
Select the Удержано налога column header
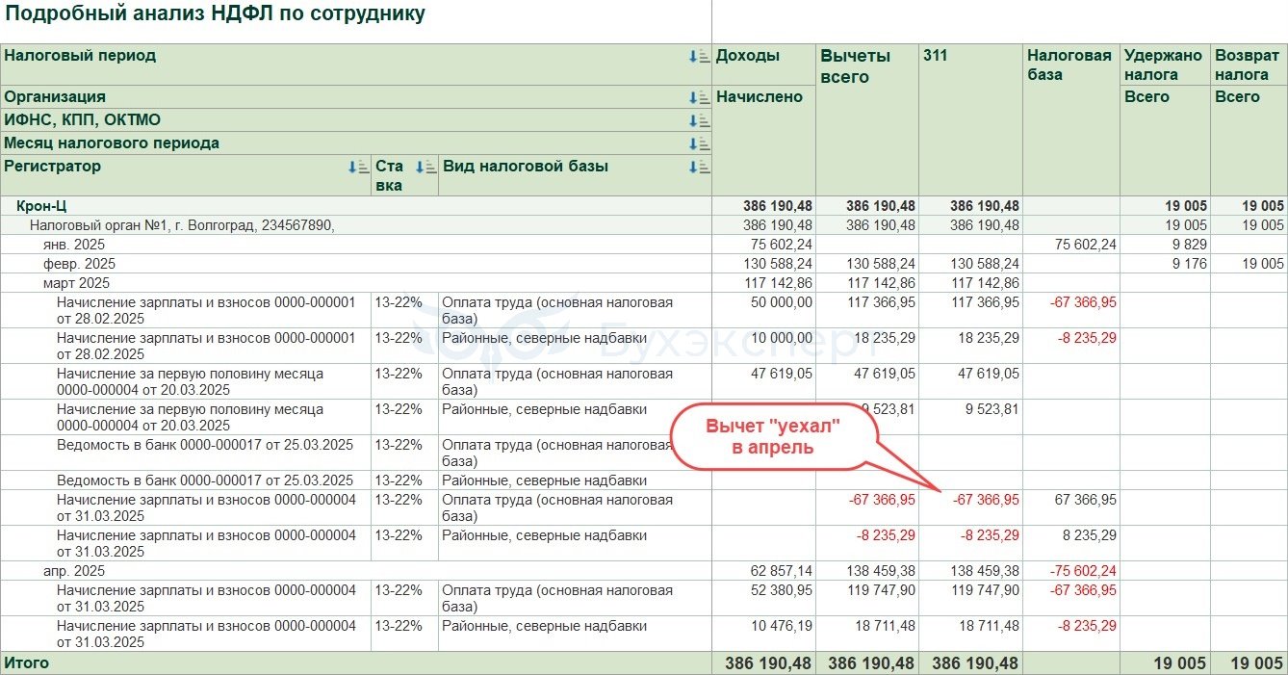pyautogui.click(x=1163, y=65)
